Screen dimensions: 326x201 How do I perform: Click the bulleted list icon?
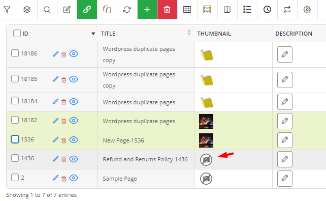click(x=247, y=10)
